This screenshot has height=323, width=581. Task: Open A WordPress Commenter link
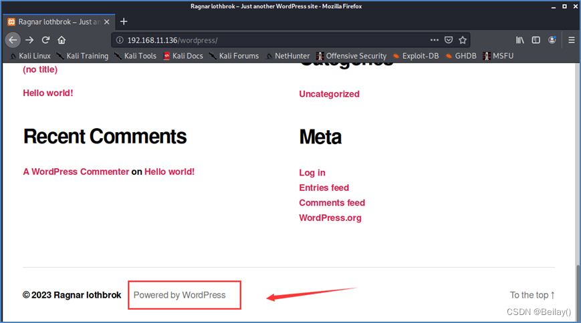[x=76, y=172]
